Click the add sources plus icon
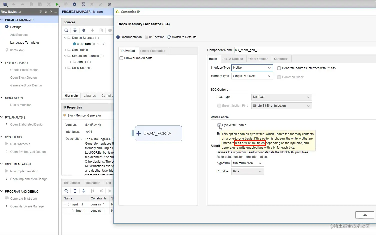 [92, 30]
